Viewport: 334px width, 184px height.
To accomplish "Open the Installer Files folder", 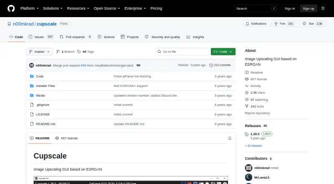I will tap(46, 86).
